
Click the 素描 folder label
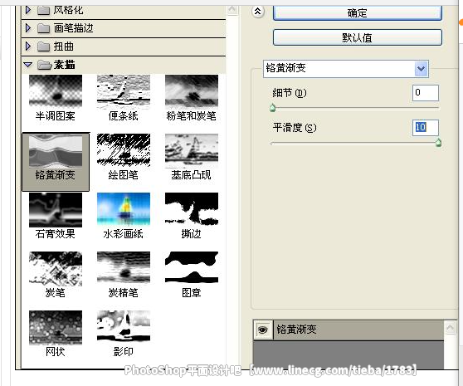[64, 65]
